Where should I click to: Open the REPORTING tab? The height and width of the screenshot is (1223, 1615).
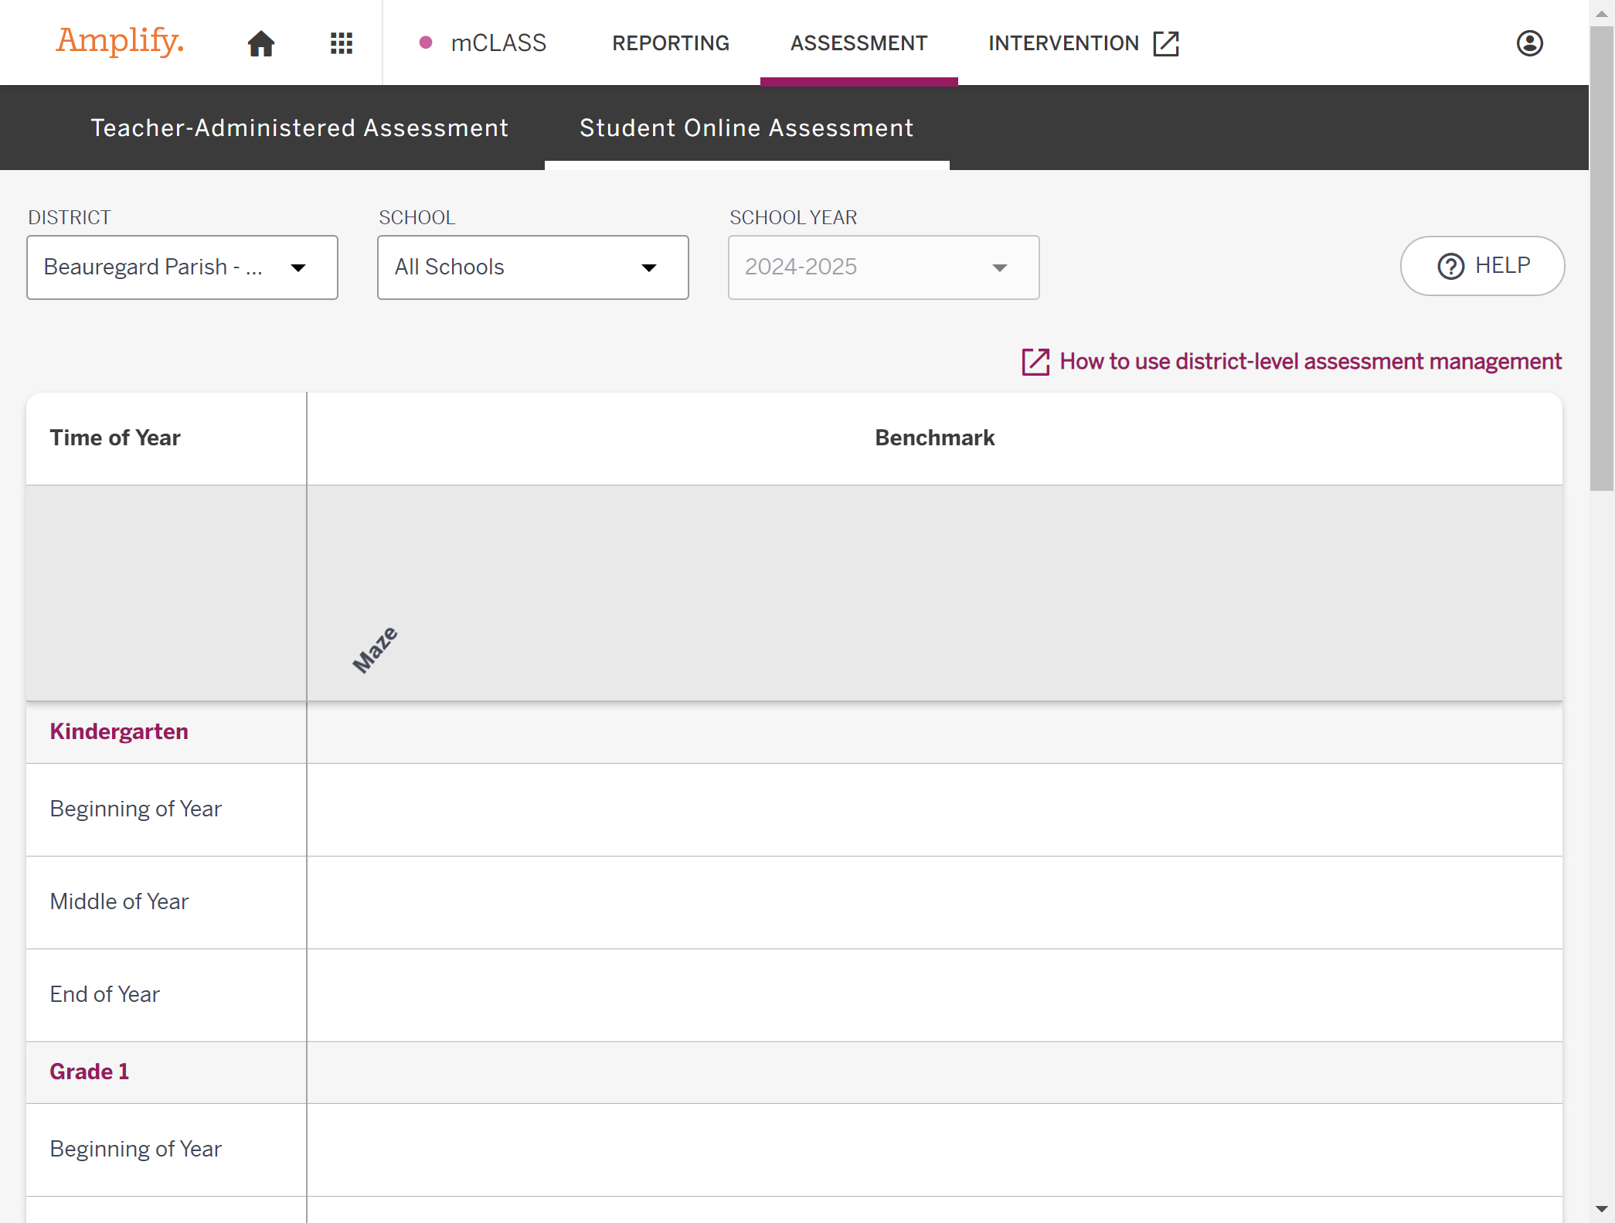pos(671,43)
